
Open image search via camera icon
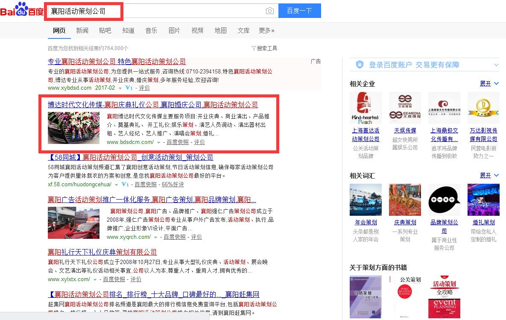coord(270,11)
